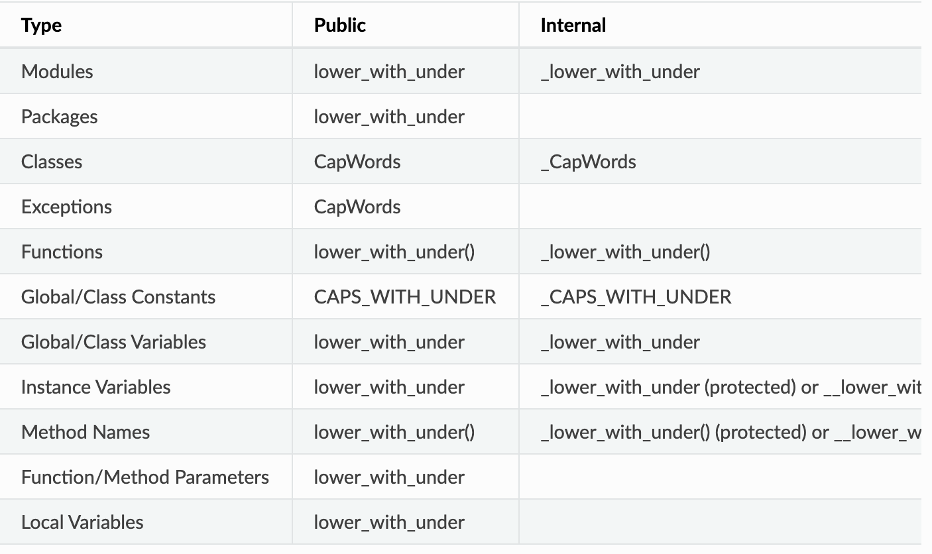The width and height of the screenshot is (932, 554).
Task: Click _CapWords internal class cell
Action: pos(589,162)
